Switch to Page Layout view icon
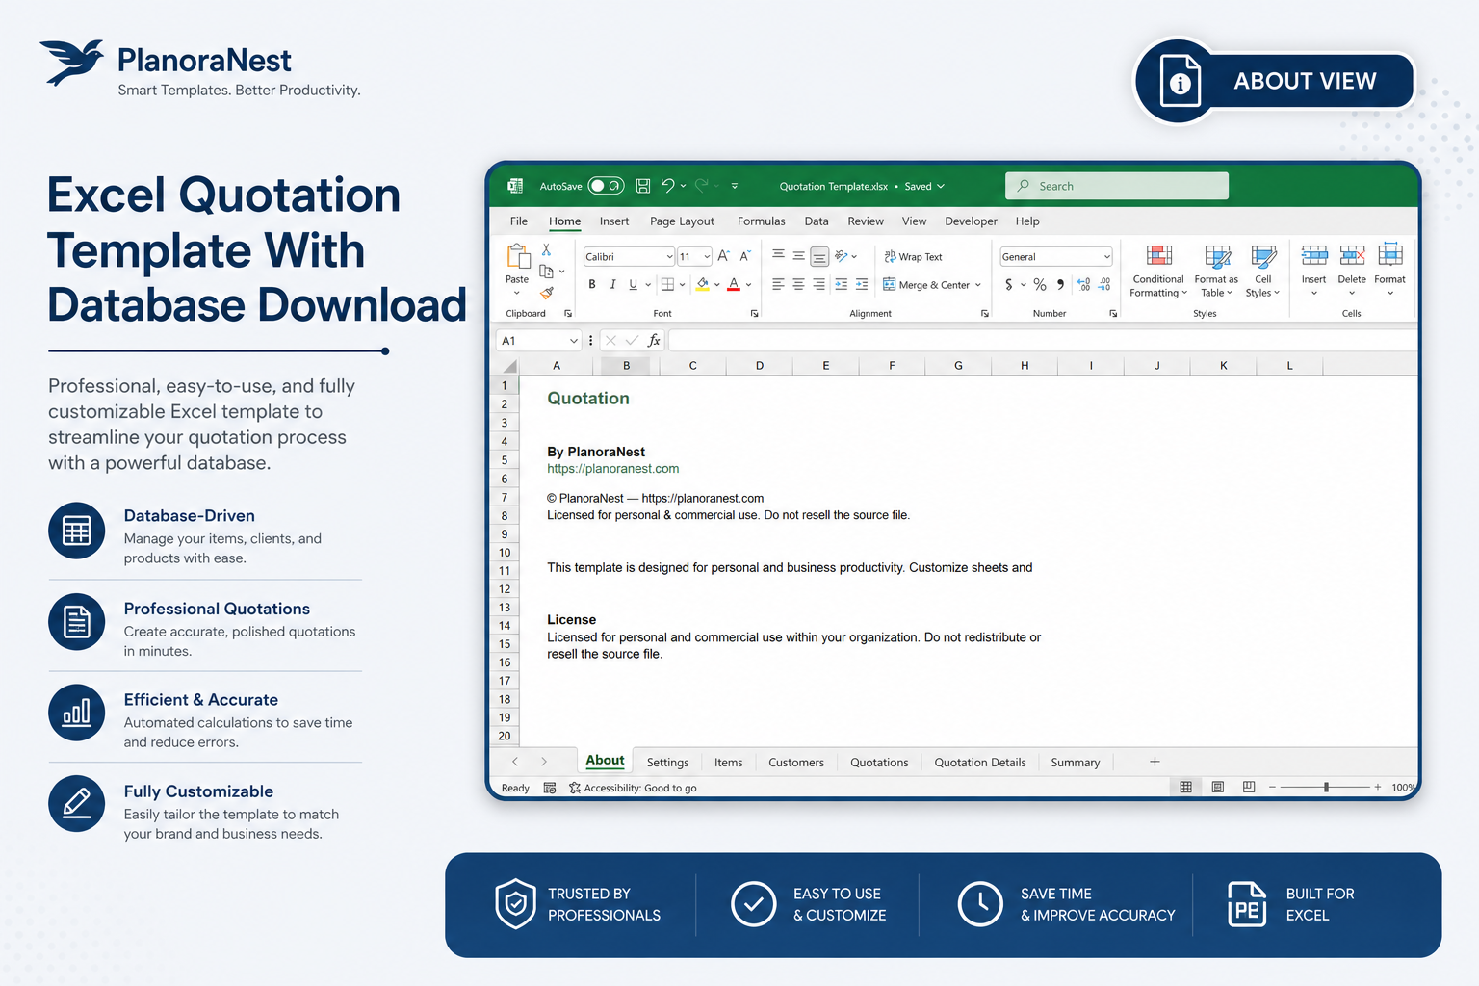Image resolution: width=1479 pixels, height=986 pixels. pos(1218,787)
